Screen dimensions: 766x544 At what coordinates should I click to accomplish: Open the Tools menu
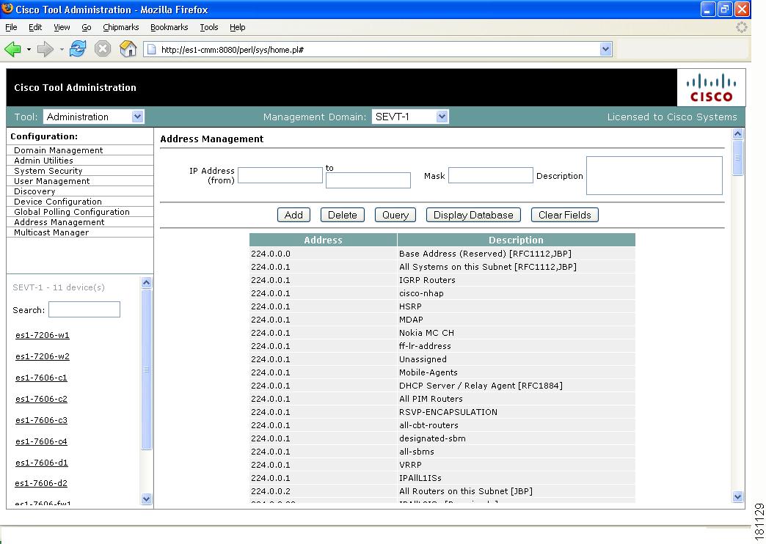(209, 27)
